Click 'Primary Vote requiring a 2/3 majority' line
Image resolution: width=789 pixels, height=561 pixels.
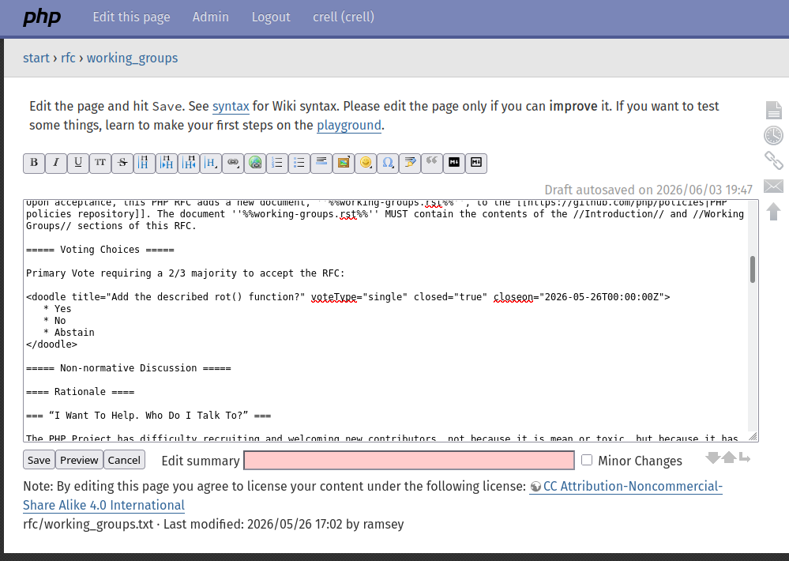click(186, 273)
